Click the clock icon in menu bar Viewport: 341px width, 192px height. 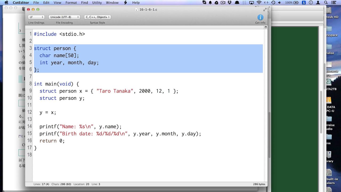311,2
